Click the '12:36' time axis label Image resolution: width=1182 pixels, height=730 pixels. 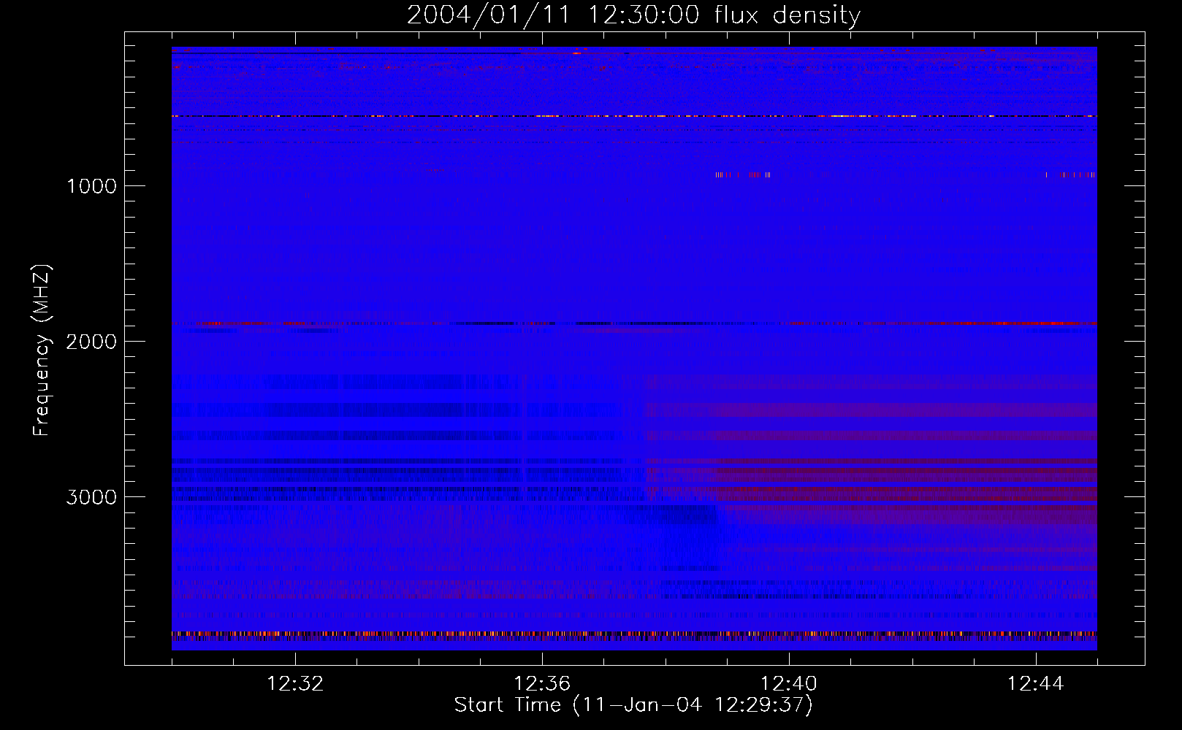[x=542, y=684]
